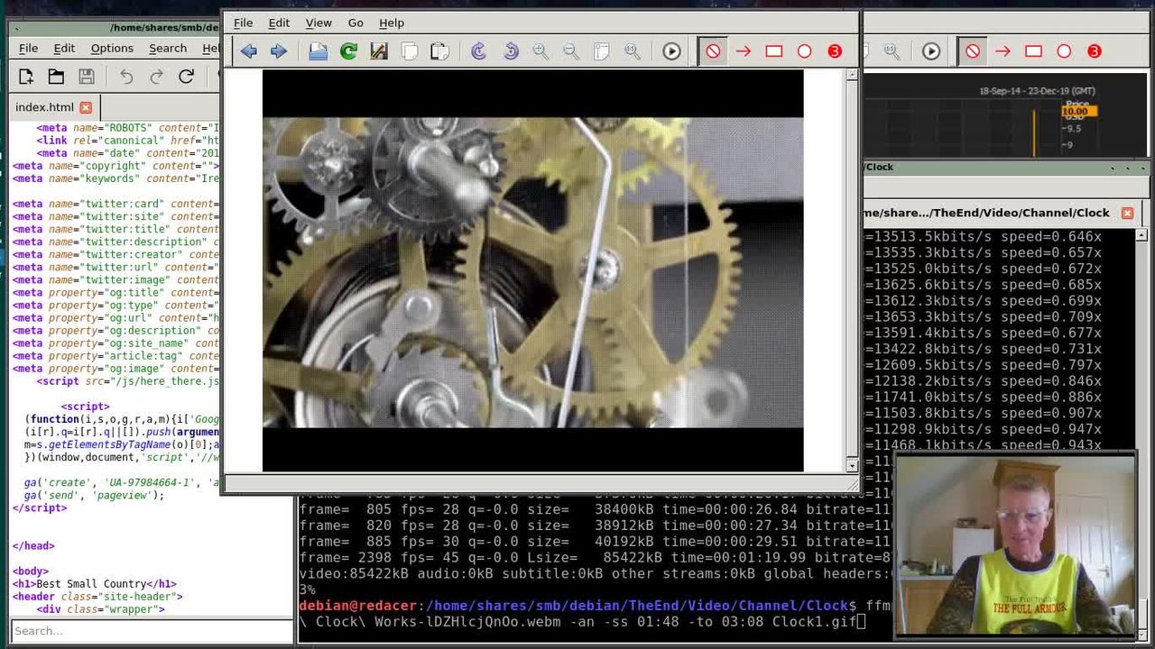Enable rectangle drawing in the front viewer
The height and width of the screenshot is (649, 1155).
pyautogui.click(x=774, y=51)
